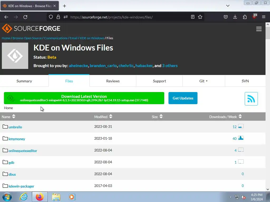The height and width of the screenshot is (202, 270).
Task: Click the Save to Pocket icon
Action: point(226,17)
